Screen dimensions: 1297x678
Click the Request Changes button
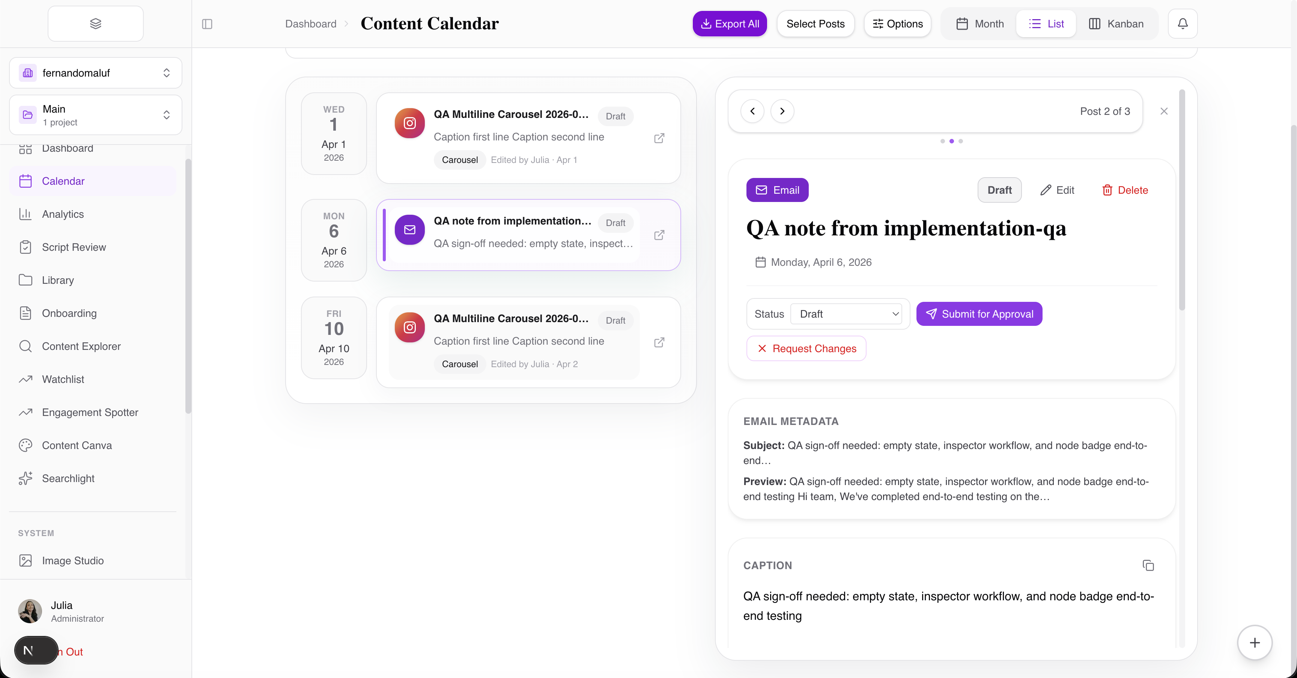pyautogui.click(x=806, y=348)
